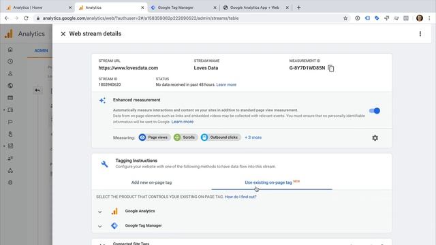Image resolution: width=436 pixels, height=245 pixels.
Task: Click the Google Analytics bar chart logo
Action: tap(114, 211)
